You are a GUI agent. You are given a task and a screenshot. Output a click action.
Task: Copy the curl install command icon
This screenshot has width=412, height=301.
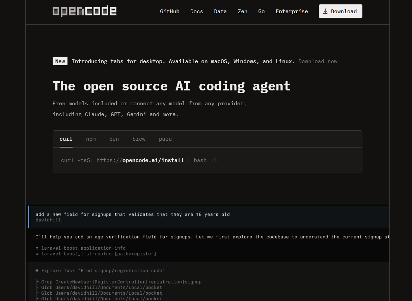pyautogui.click(x=215, y=160)
